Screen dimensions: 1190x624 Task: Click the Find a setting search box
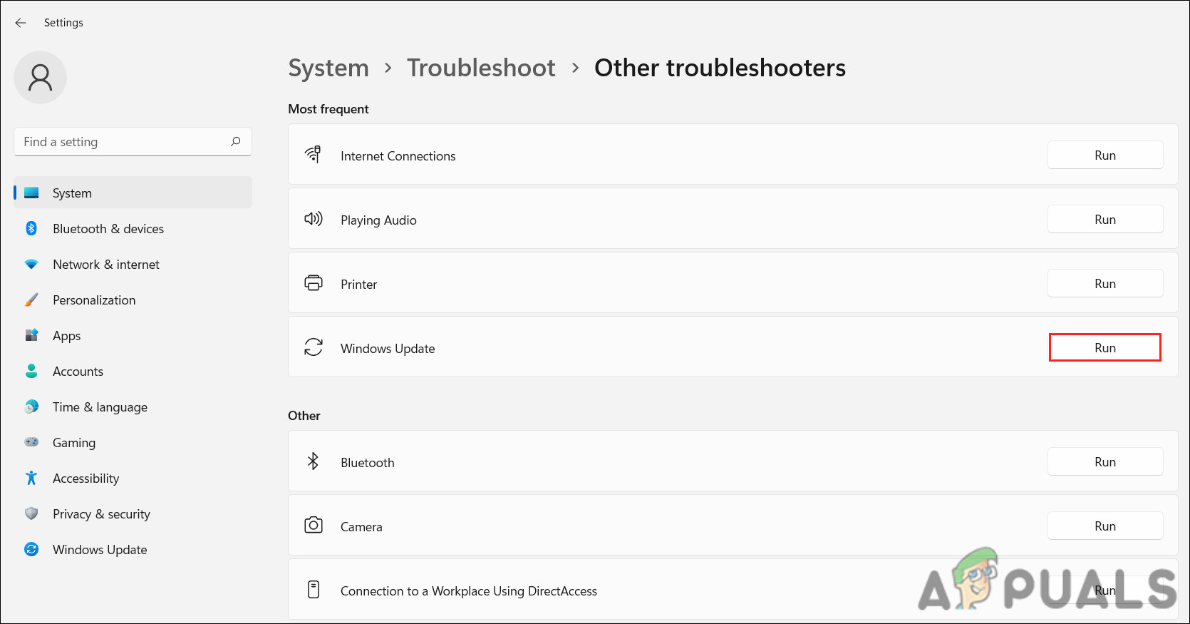pyautogui.click(x=121, y=142)
